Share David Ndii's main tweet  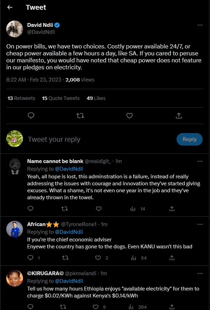tap(178, 116)
